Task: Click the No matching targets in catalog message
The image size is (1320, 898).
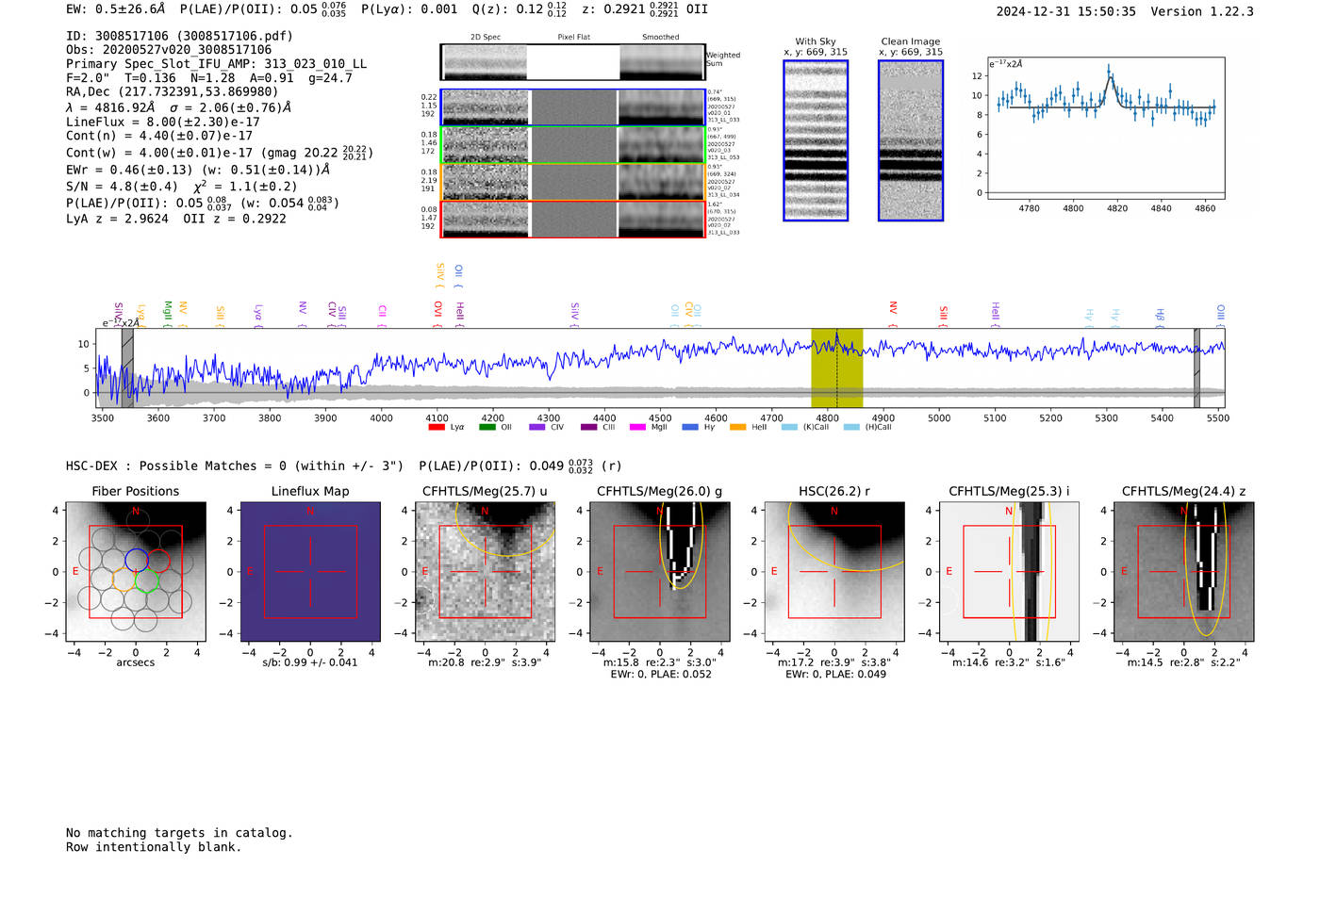Action: [x=179, y=833]
